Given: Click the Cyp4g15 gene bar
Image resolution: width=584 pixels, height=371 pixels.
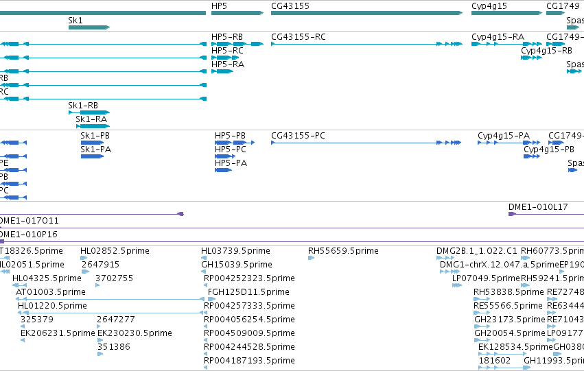Looking at the screenshot, I should pos(506,13).
